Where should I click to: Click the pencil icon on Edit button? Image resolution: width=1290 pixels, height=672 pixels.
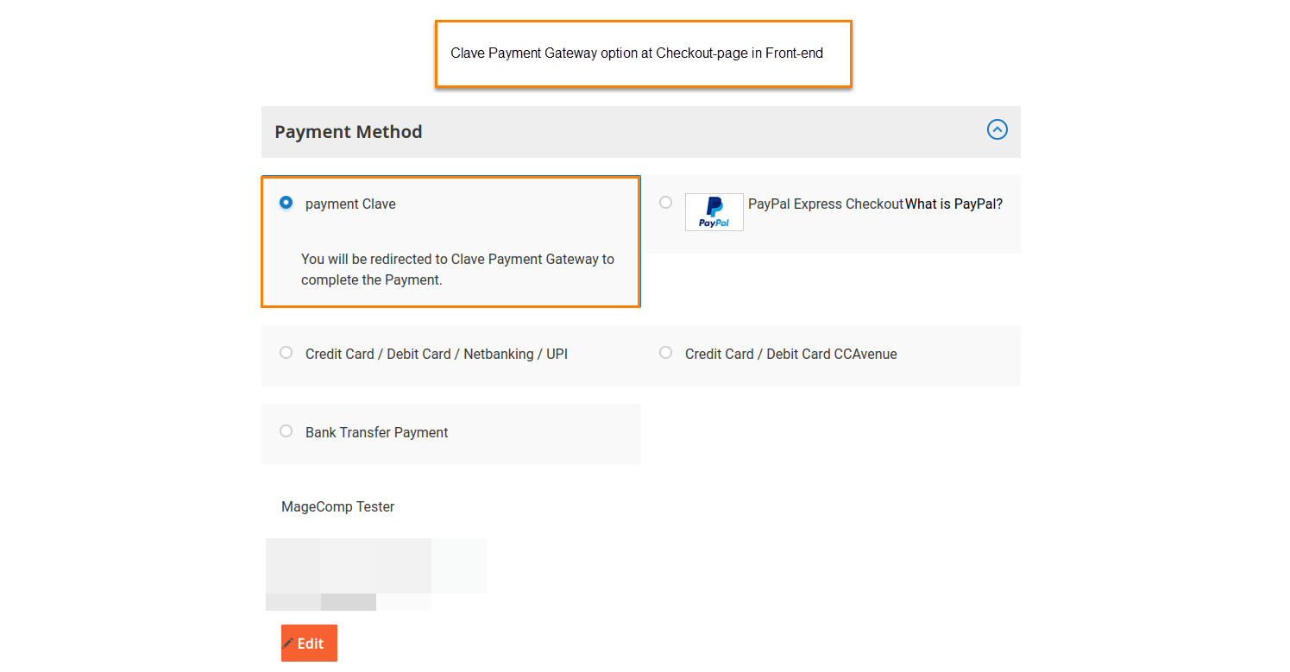pyautogui.click(x=289, y=644)
